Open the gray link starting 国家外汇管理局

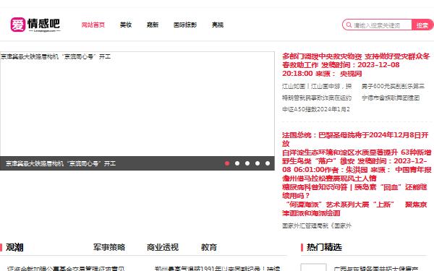pyautogui.click(x=317, y=225)
